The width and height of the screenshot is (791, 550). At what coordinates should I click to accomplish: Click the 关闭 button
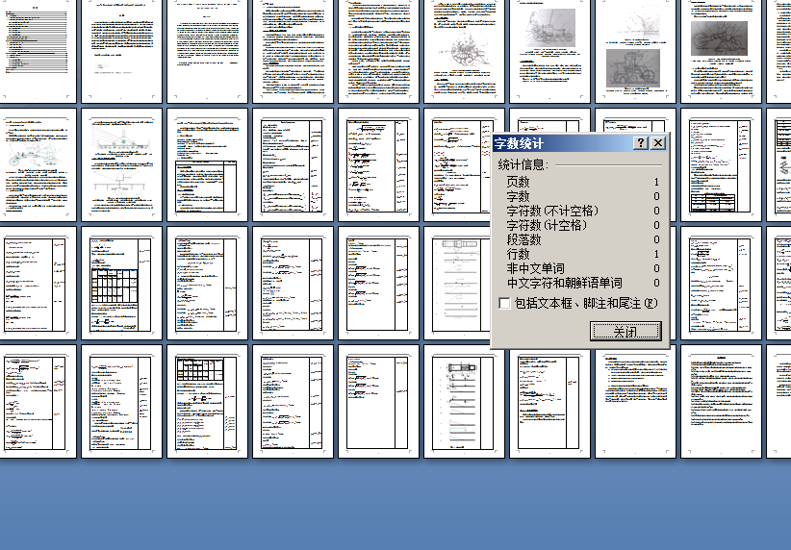pos(625,331)
